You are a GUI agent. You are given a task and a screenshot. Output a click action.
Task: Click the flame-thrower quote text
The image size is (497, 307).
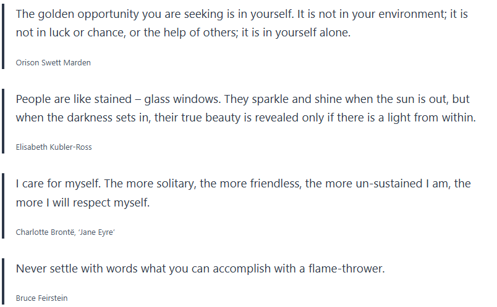(x=200, y=269)
